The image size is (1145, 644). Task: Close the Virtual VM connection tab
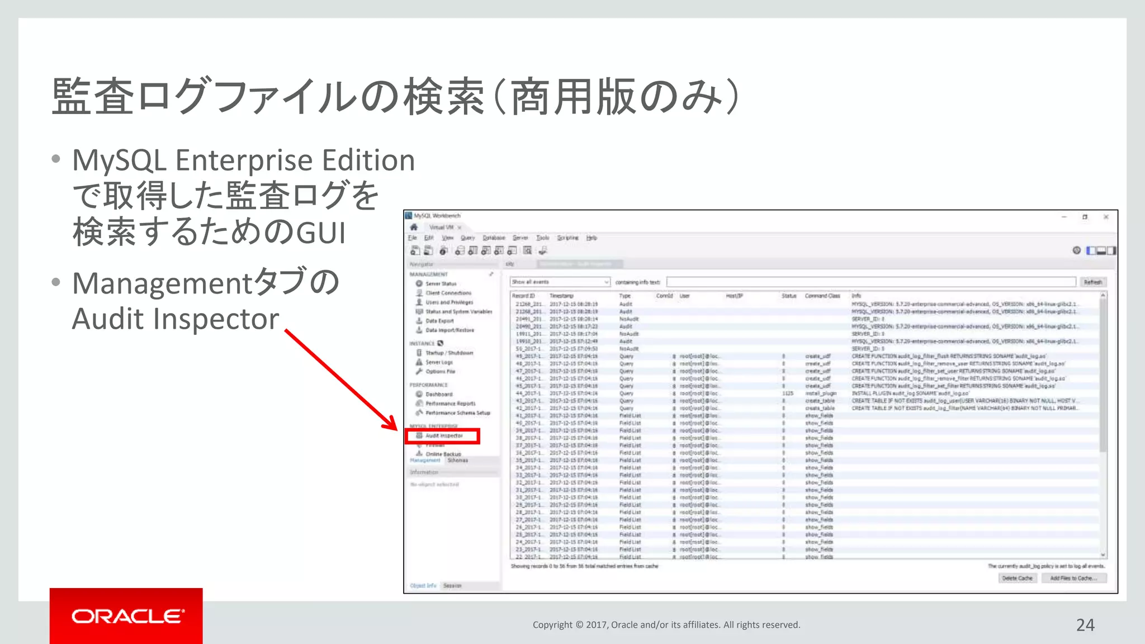coord(460,228)
